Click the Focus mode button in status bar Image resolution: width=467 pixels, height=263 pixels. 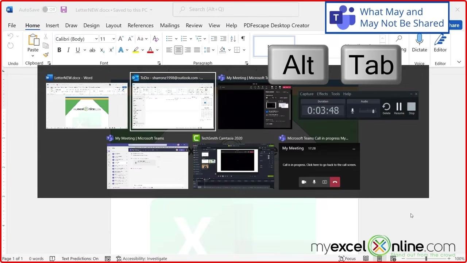(347, 259)
